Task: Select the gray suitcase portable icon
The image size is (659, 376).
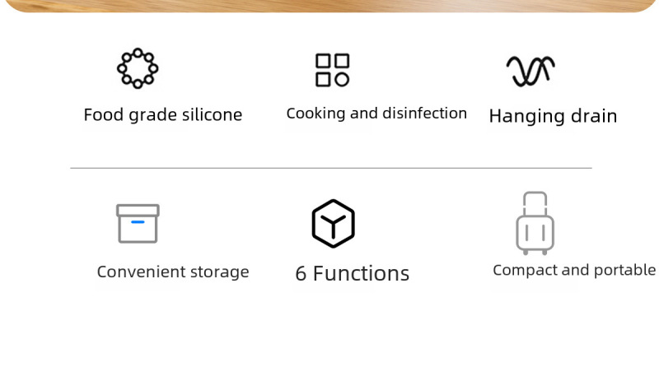Action: point(535,223)
